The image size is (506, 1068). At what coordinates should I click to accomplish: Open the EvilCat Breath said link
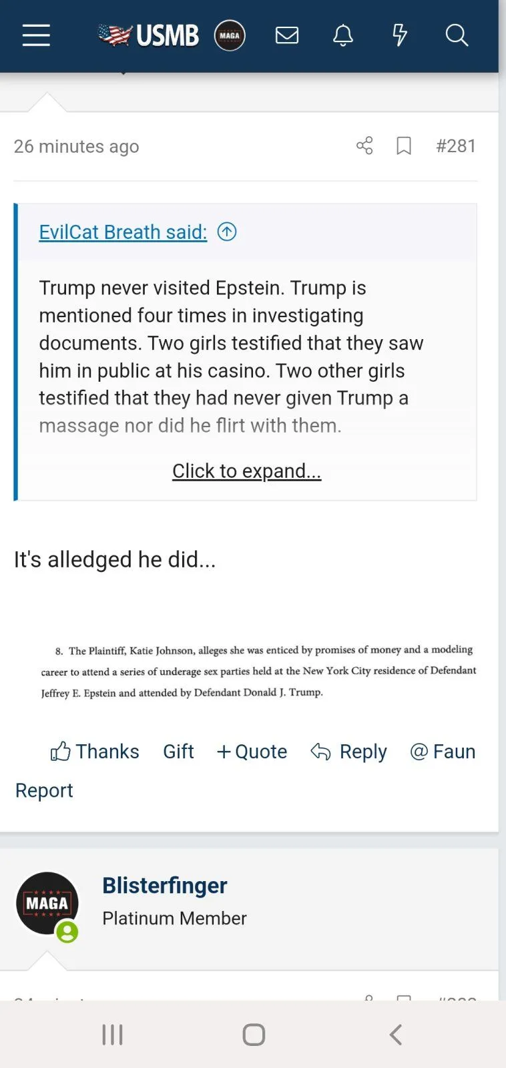[123, 232]
